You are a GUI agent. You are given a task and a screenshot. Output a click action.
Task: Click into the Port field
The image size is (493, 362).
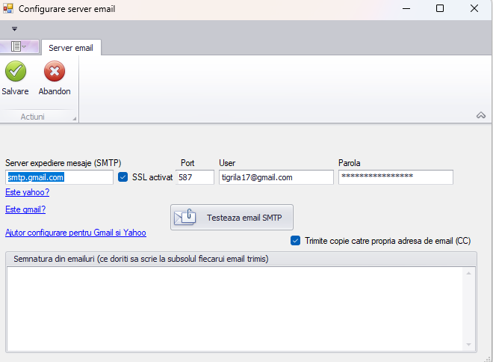[x=196, y=177]
